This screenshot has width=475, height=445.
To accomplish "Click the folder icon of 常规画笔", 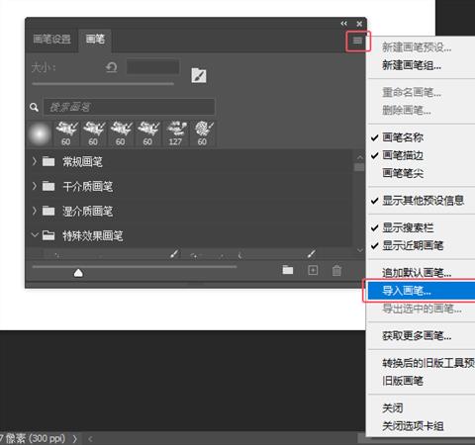I will (48, 161).
